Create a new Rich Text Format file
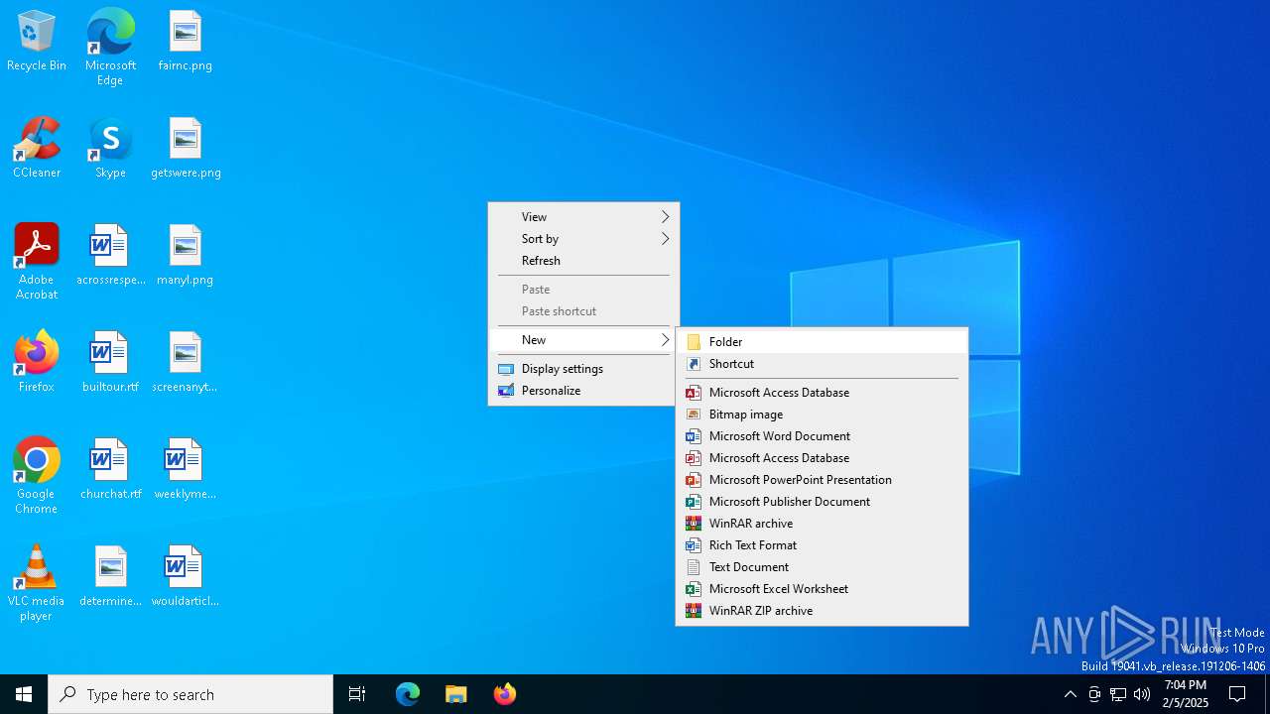This screenshot has height=714, width=1270. (822, 545)
